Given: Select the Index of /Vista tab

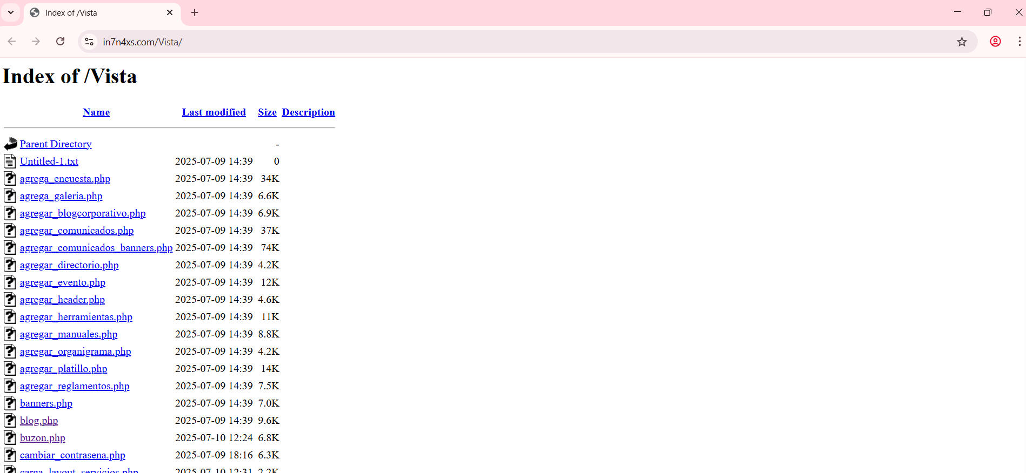Looking at the screenshot, I should [97, 12].
